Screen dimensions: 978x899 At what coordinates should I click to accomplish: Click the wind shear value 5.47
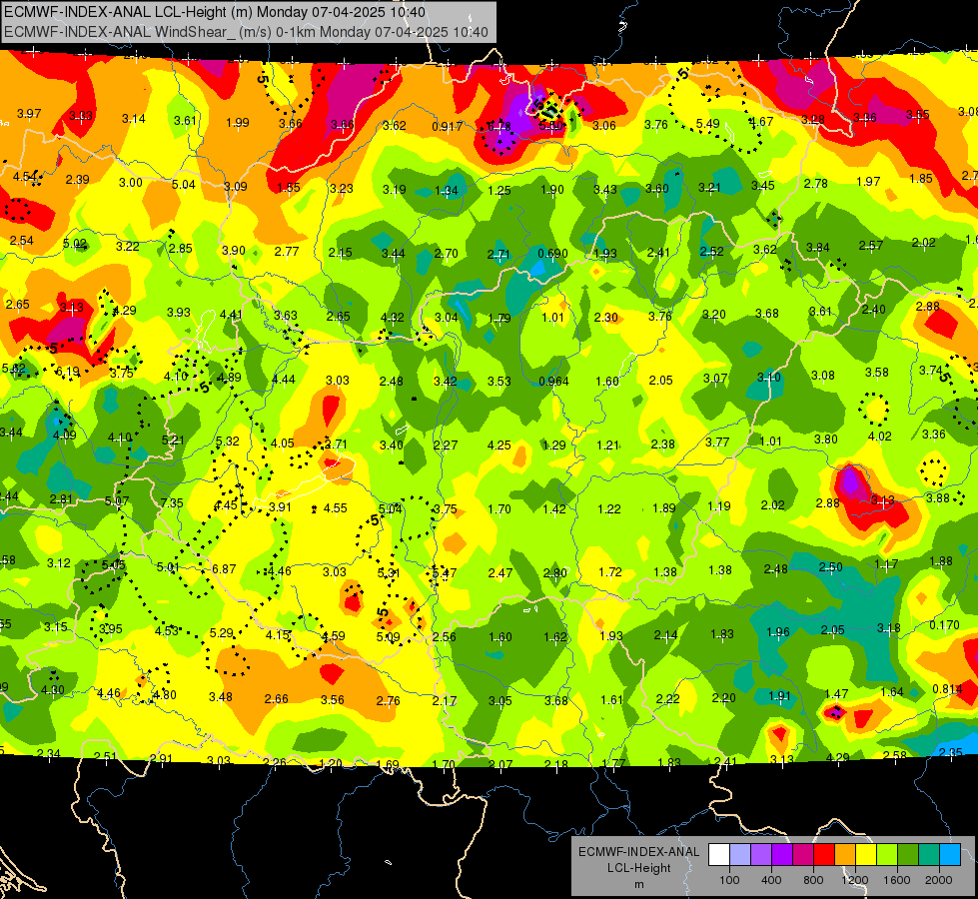[x=445, y=572]
